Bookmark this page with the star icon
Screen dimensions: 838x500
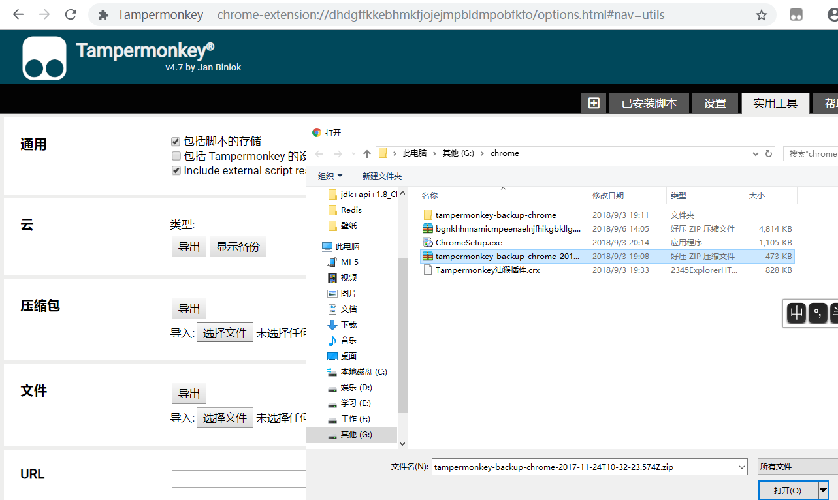click(762, 15)
